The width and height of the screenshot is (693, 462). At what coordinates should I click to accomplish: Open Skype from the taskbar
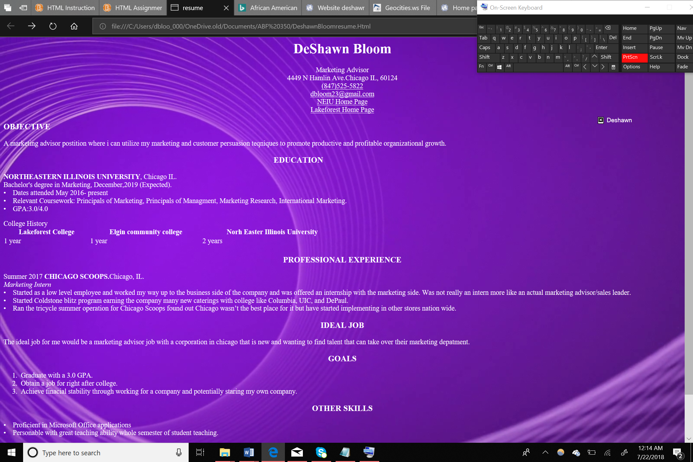click(x=321, y=452)
